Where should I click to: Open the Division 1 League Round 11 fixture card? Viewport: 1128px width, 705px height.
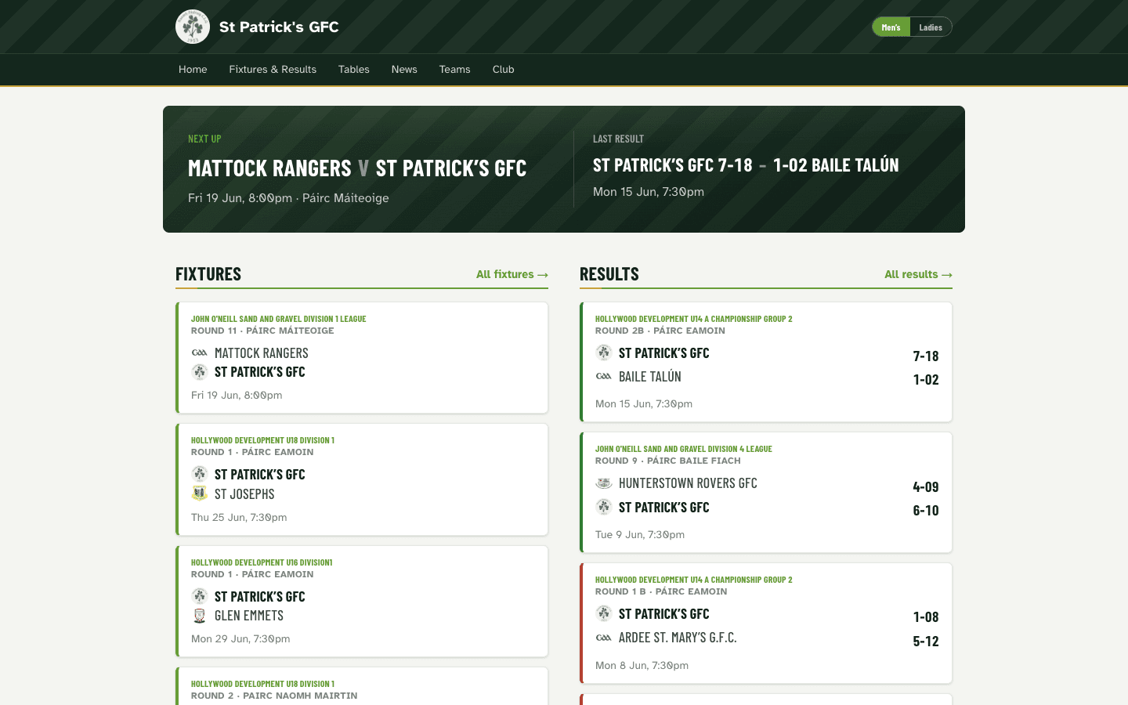click(362, 358)
